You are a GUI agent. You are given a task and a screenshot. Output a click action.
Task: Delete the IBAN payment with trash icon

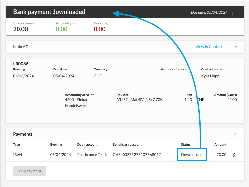234,155
